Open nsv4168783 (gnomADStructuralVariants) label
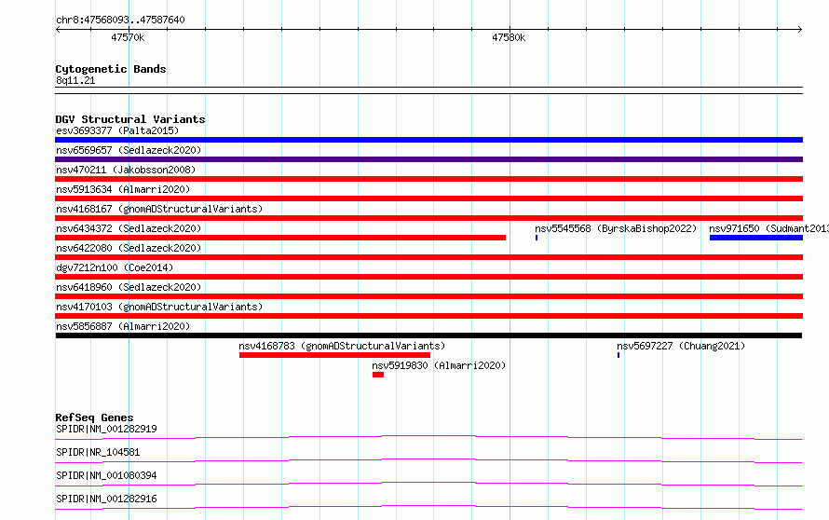The height and width of the screenshot is (520, 829). point(342,346)
